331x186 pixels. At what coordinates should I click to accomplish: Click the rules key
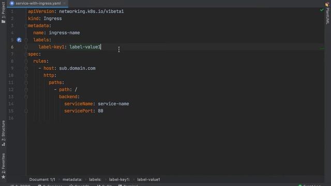pos(40,61)
